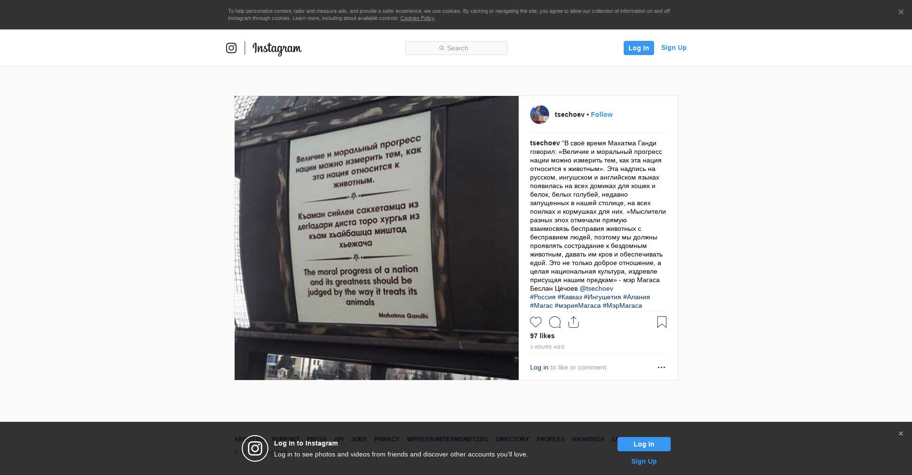Open the #Ингушетия hashtag

tap(602, 297)
